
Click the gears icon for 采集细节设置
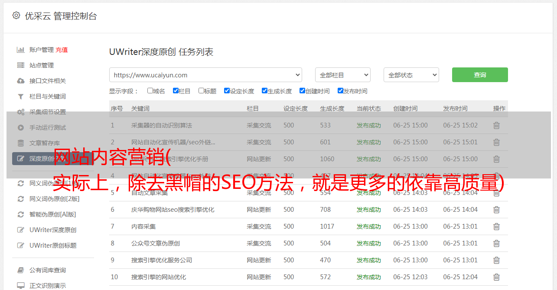click(x=20, y=112)
